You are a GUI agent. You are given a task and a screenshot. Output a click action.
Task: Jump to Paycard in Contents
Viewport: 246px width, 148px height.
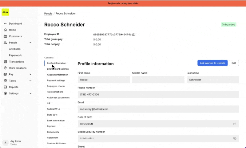[51, 126]
